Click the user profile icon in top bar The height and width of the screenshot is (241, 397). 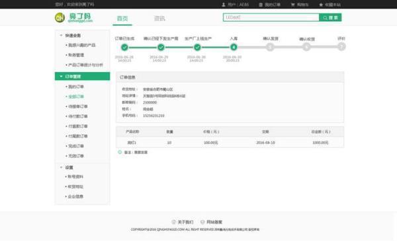click(x=224, y=5)
